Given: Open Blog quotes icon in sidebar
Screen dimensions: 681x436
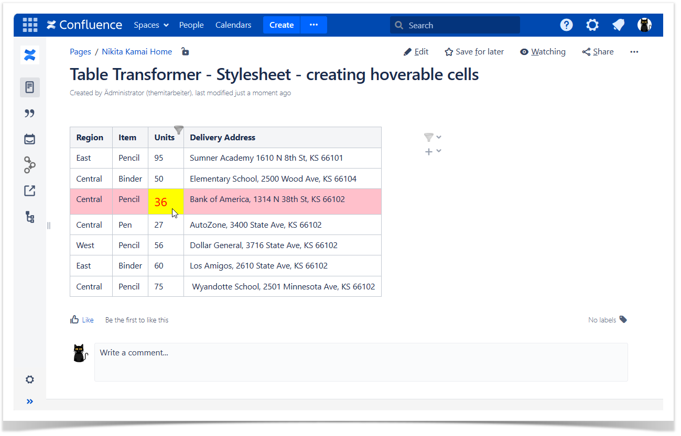Looking at the screenshot, I should [30, 114].
